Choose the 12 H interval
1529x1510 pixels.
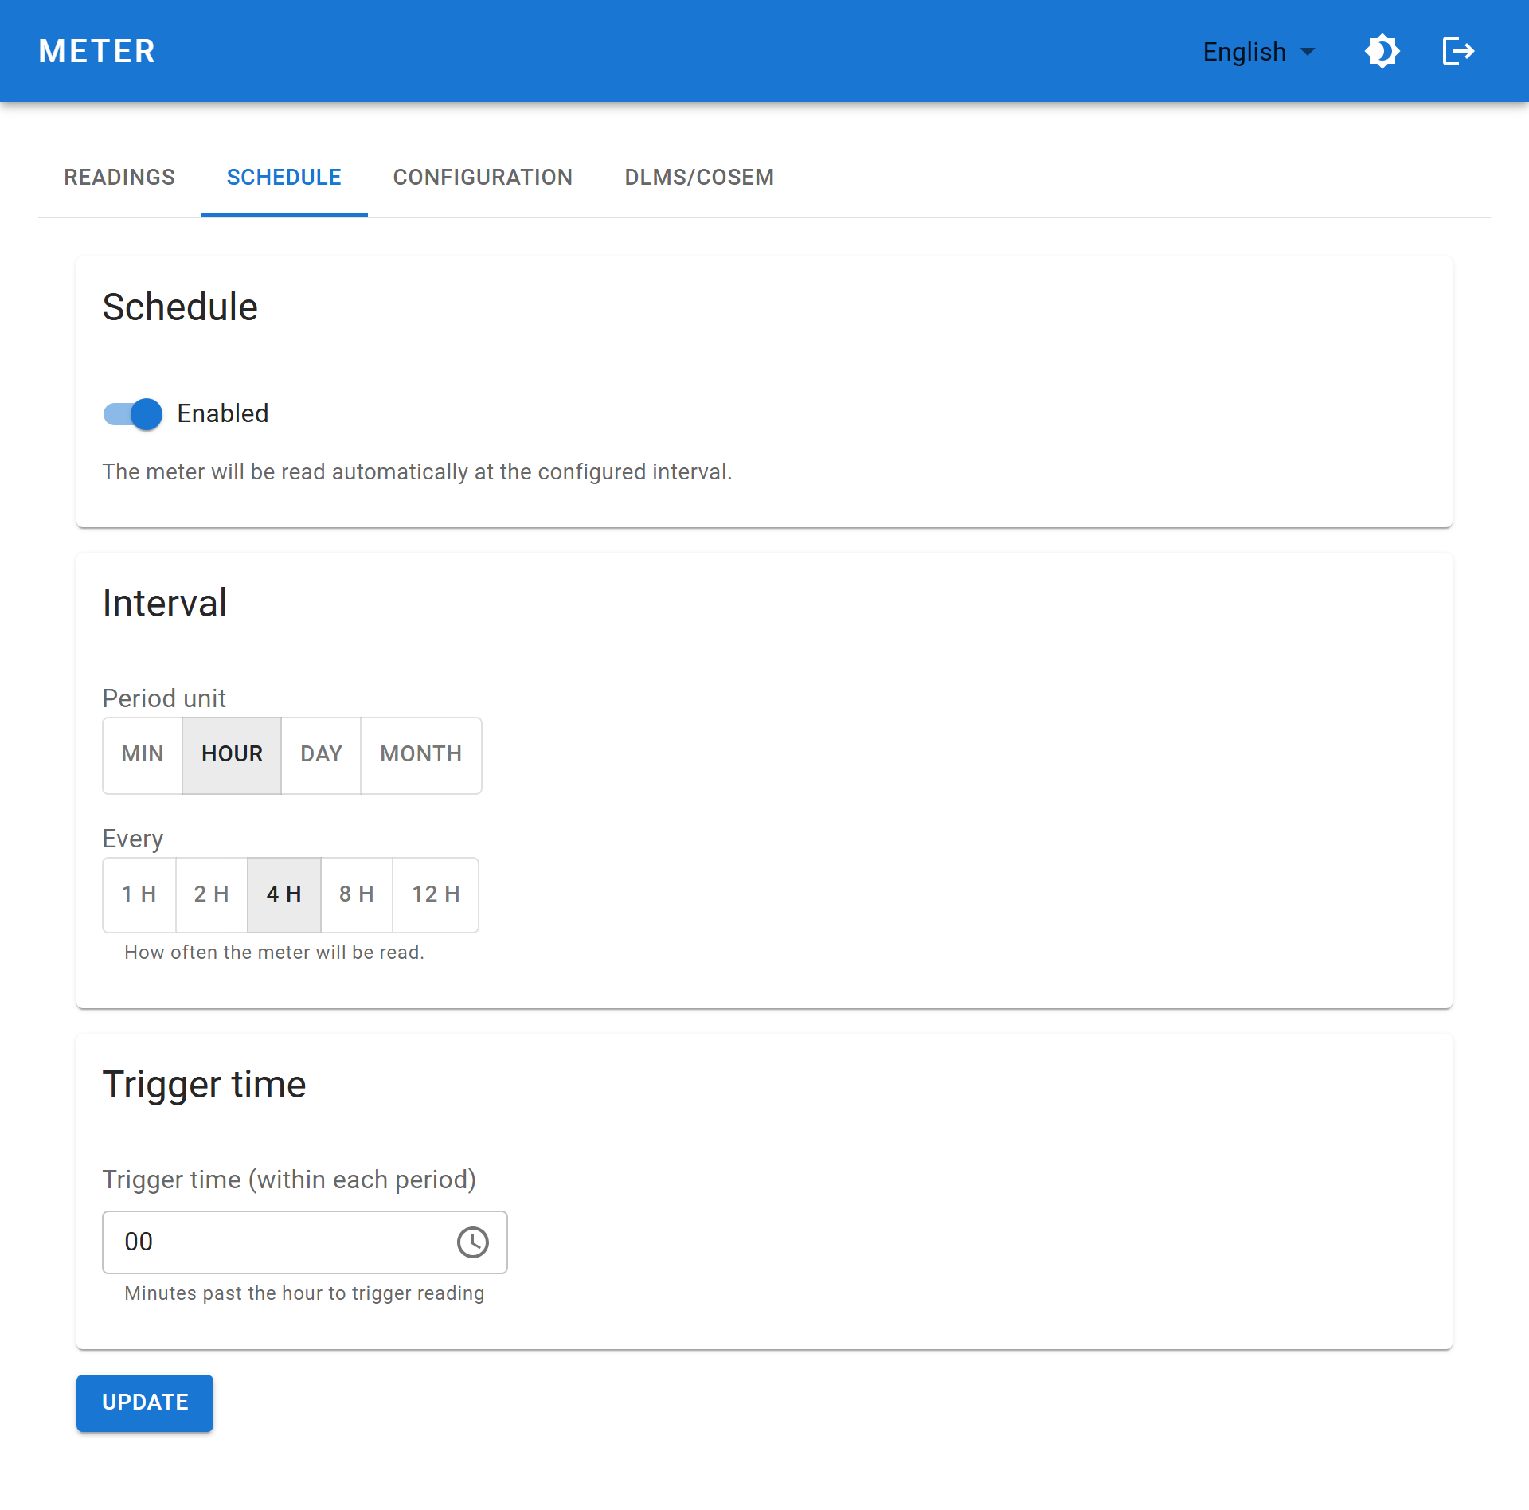[x=436, y=894]
